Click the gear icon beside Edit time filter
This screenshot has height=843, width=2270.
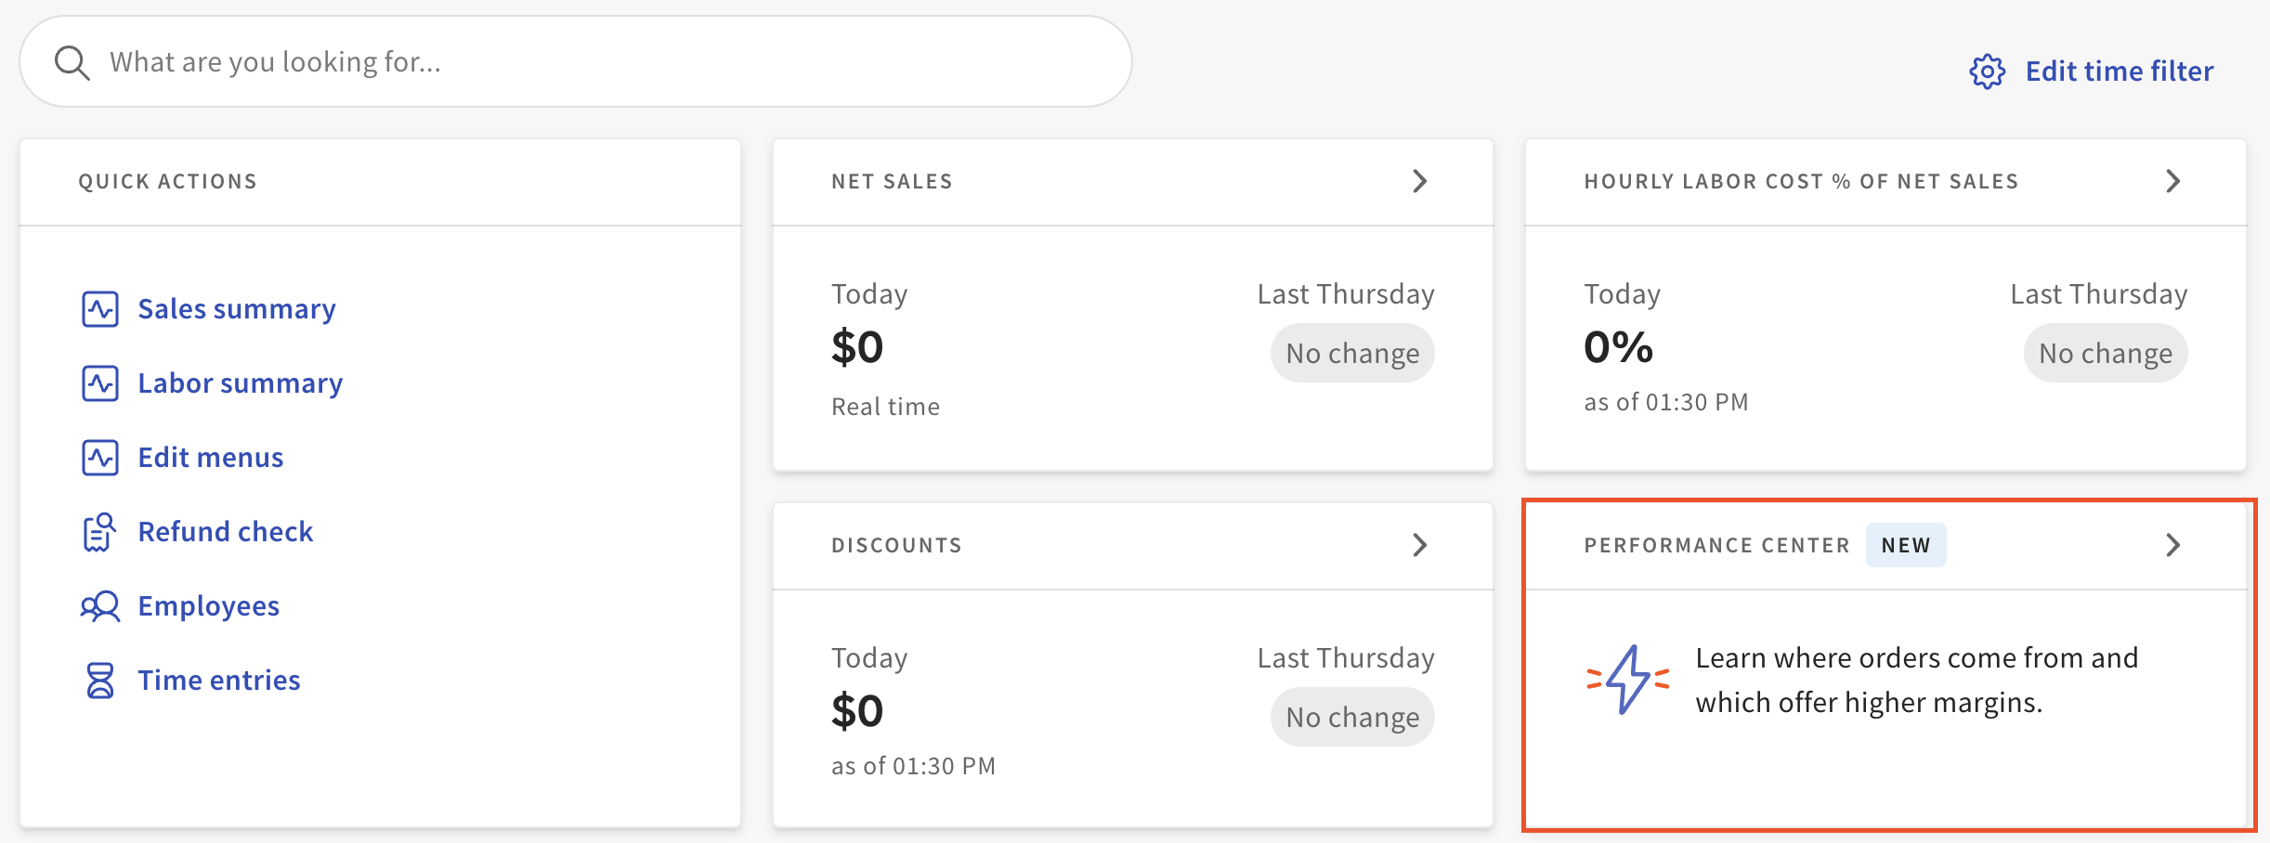(x=1987, y=70)
